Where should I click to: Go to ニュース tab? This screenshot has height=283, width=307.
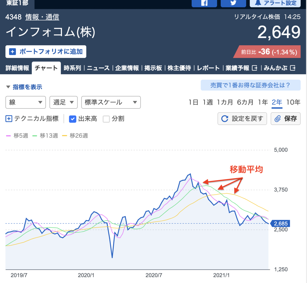98,68
